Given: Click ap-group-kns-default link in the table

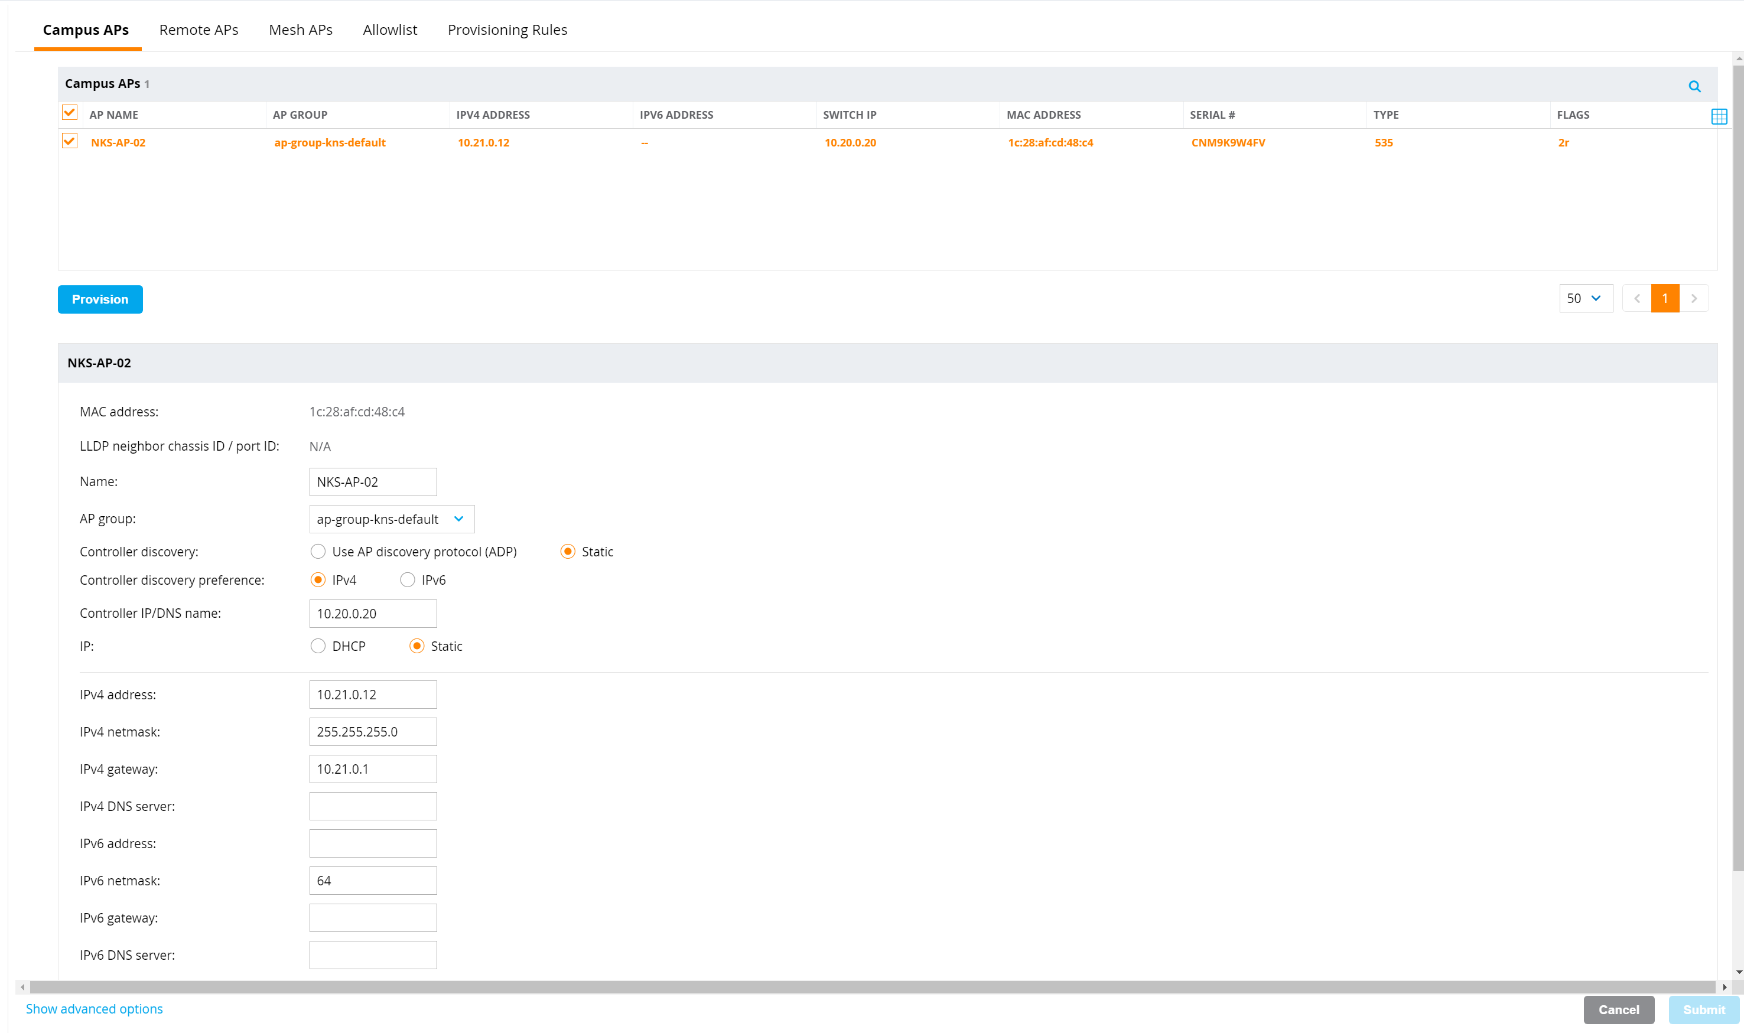Looking at the screenshot, I should tap(330, 142).
